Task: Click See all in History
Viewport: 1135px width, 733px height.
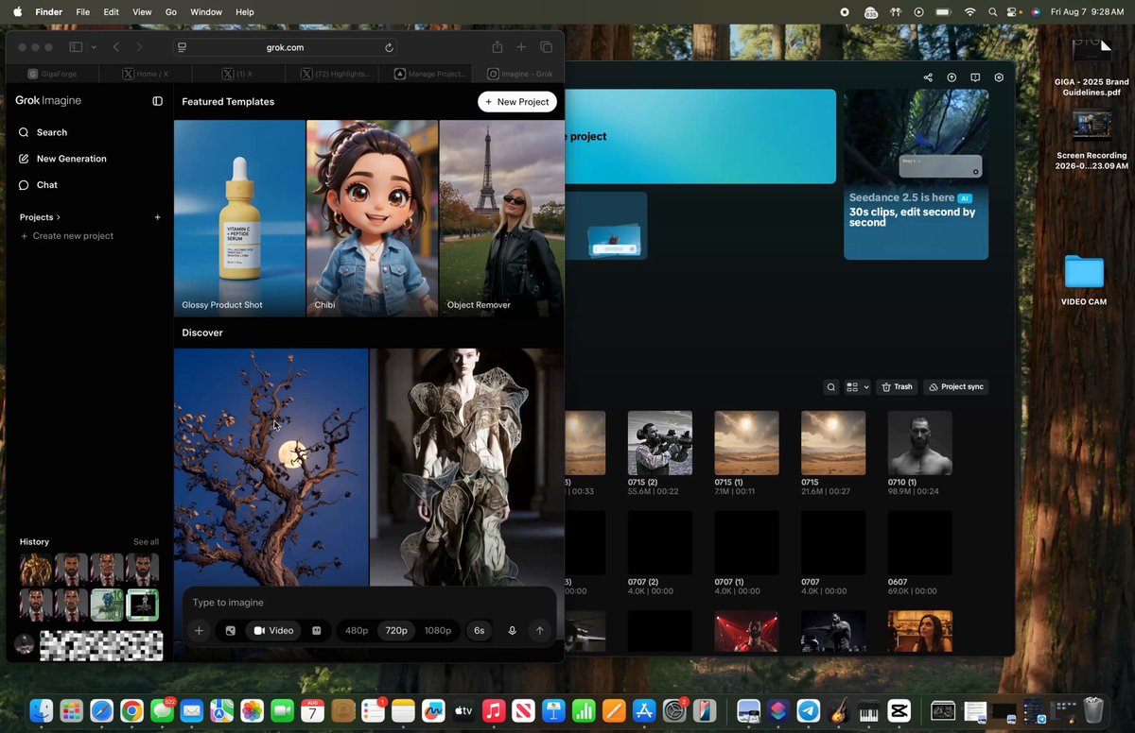Action: [146, 542]
